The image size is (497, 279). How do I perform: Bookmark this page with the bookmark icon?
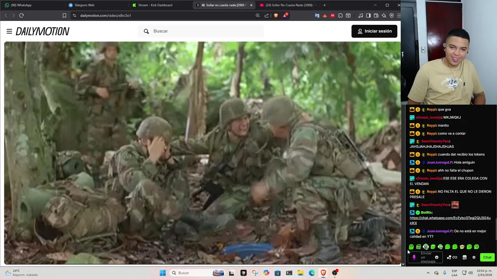64,15
